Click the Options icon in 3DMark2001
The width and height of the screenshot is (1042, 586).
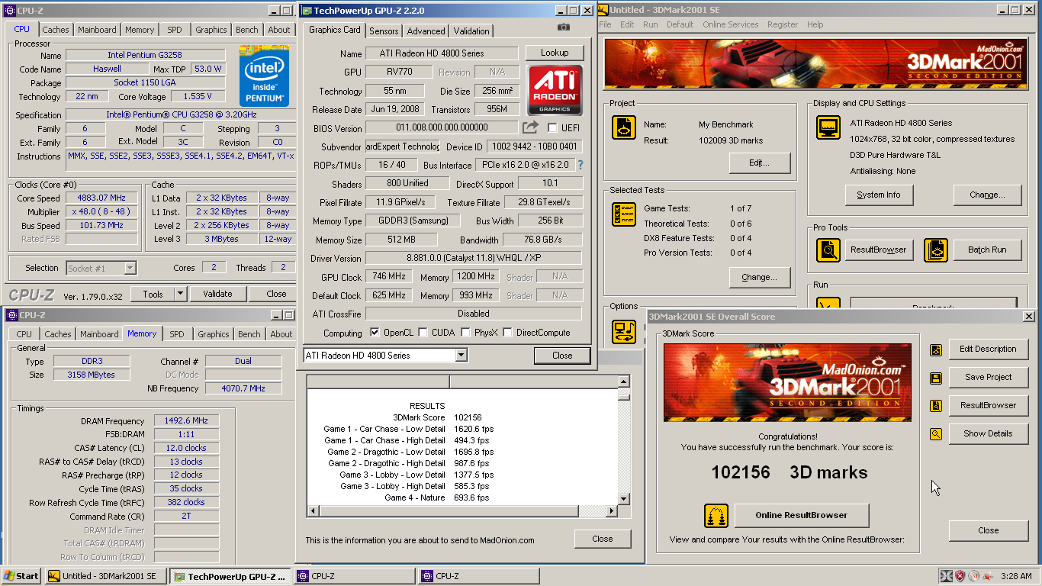[x=624, y=330]
